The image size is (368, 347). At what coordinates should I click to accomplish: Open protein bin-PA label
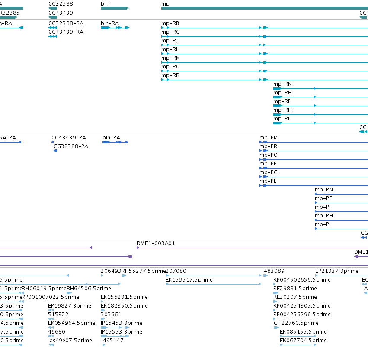pos(111,138)
